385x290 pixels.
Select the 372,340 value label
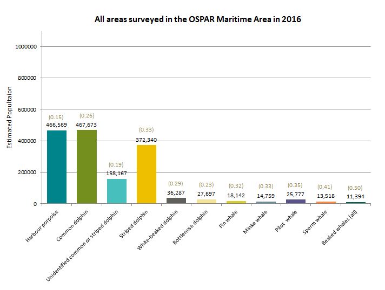click(x=146, y=140)
